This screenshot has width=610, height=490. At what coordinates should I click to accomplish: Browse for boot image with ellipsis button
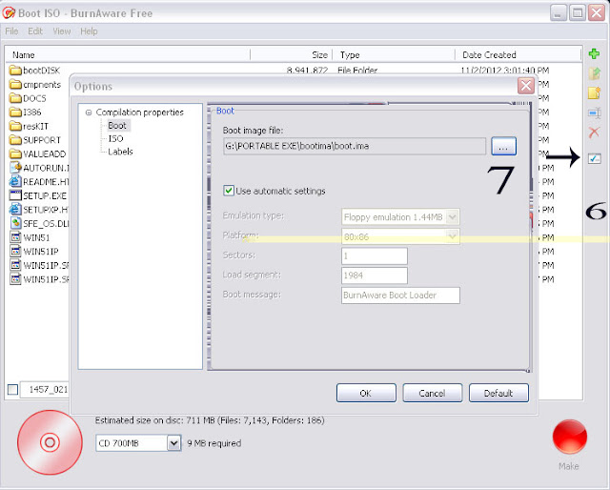(504, 147)
